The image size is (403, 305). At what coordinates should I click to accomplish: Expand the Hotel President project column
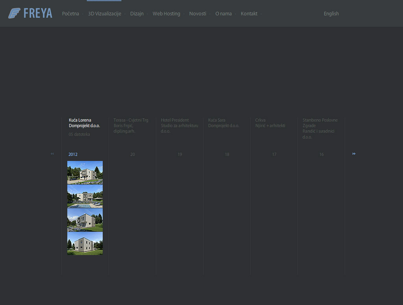(x=175, y=120)
